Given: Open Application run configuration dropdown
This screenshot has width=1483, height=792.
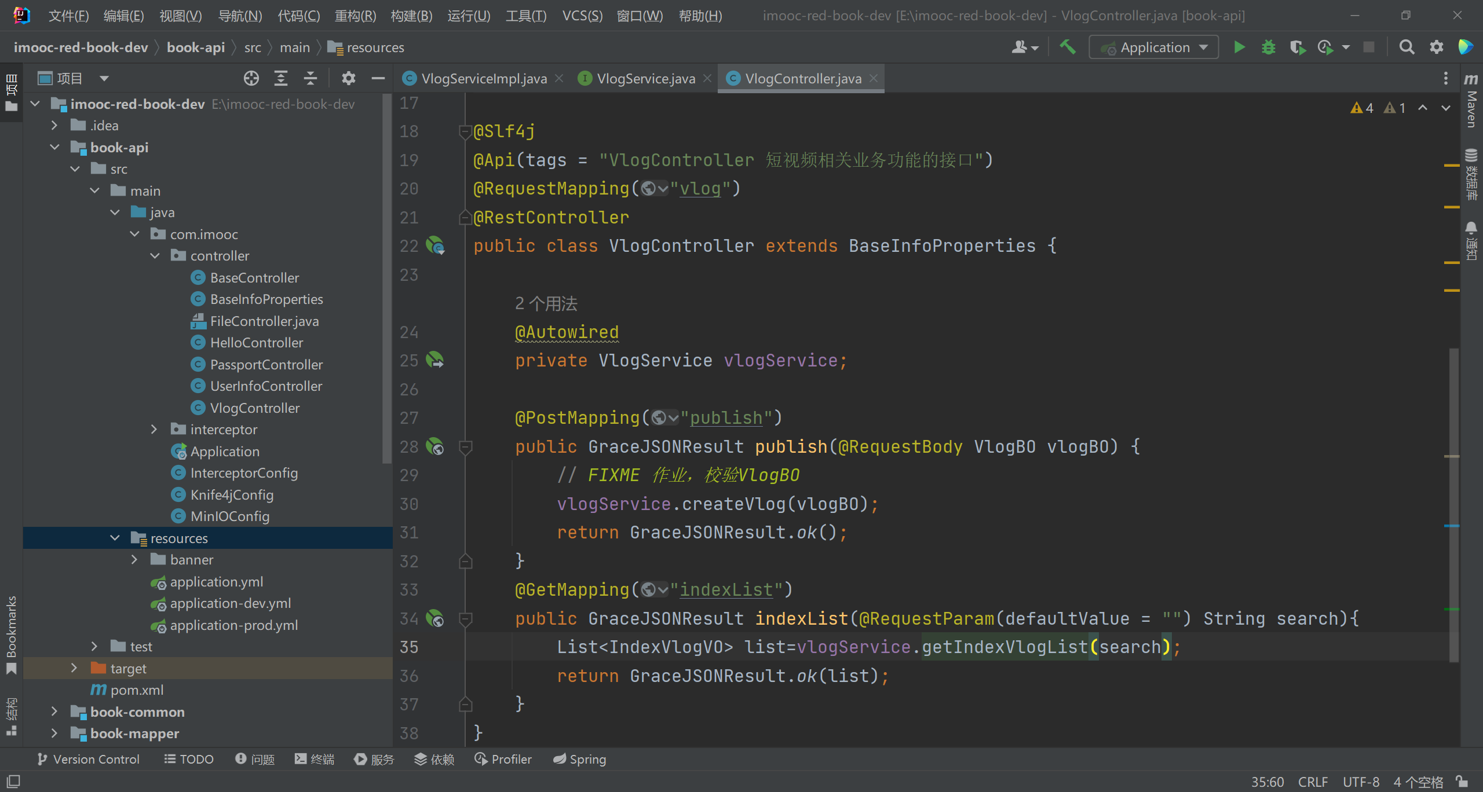Looking at the screenshot, I should [1153, 47].
